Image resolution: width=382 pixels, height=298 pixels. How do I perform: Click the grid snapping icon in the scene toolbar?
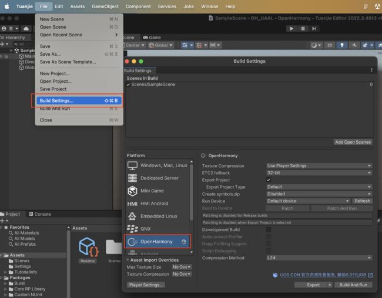[185, 45]
